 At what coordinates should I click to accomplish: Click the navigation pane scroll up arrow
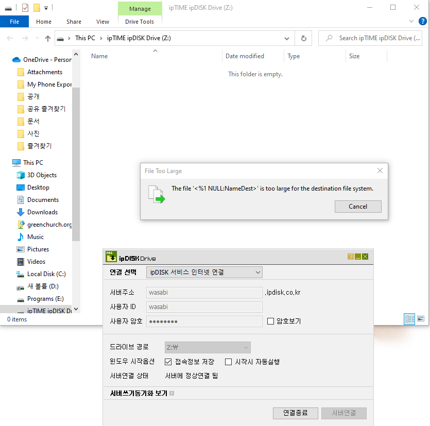(76, 54)
